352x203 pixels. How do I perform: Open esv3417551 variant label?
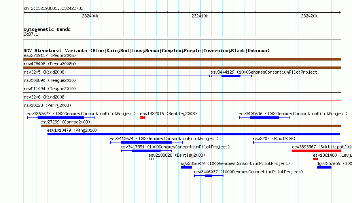tap(175, 147)
